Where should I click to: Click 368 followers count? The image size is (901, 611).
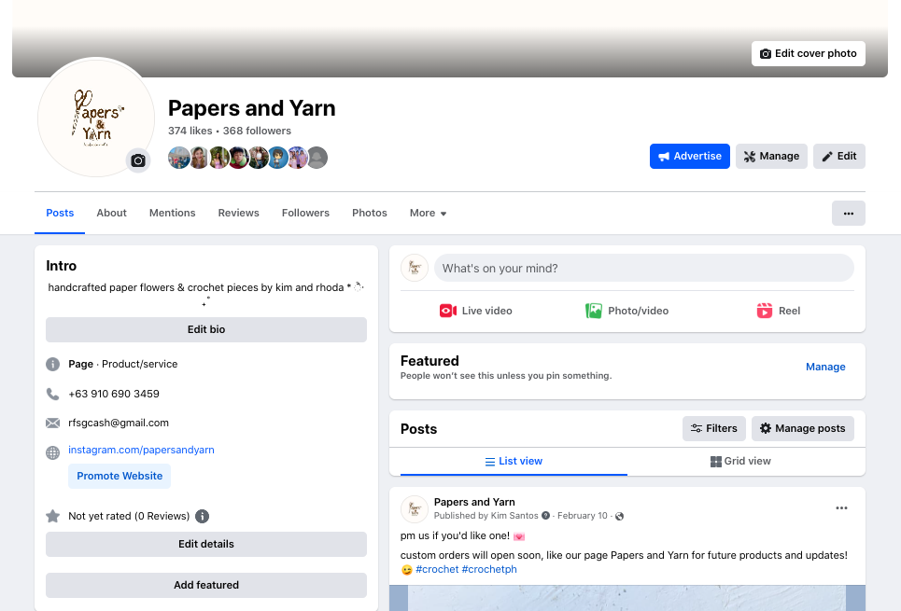(x=257, y=131)
